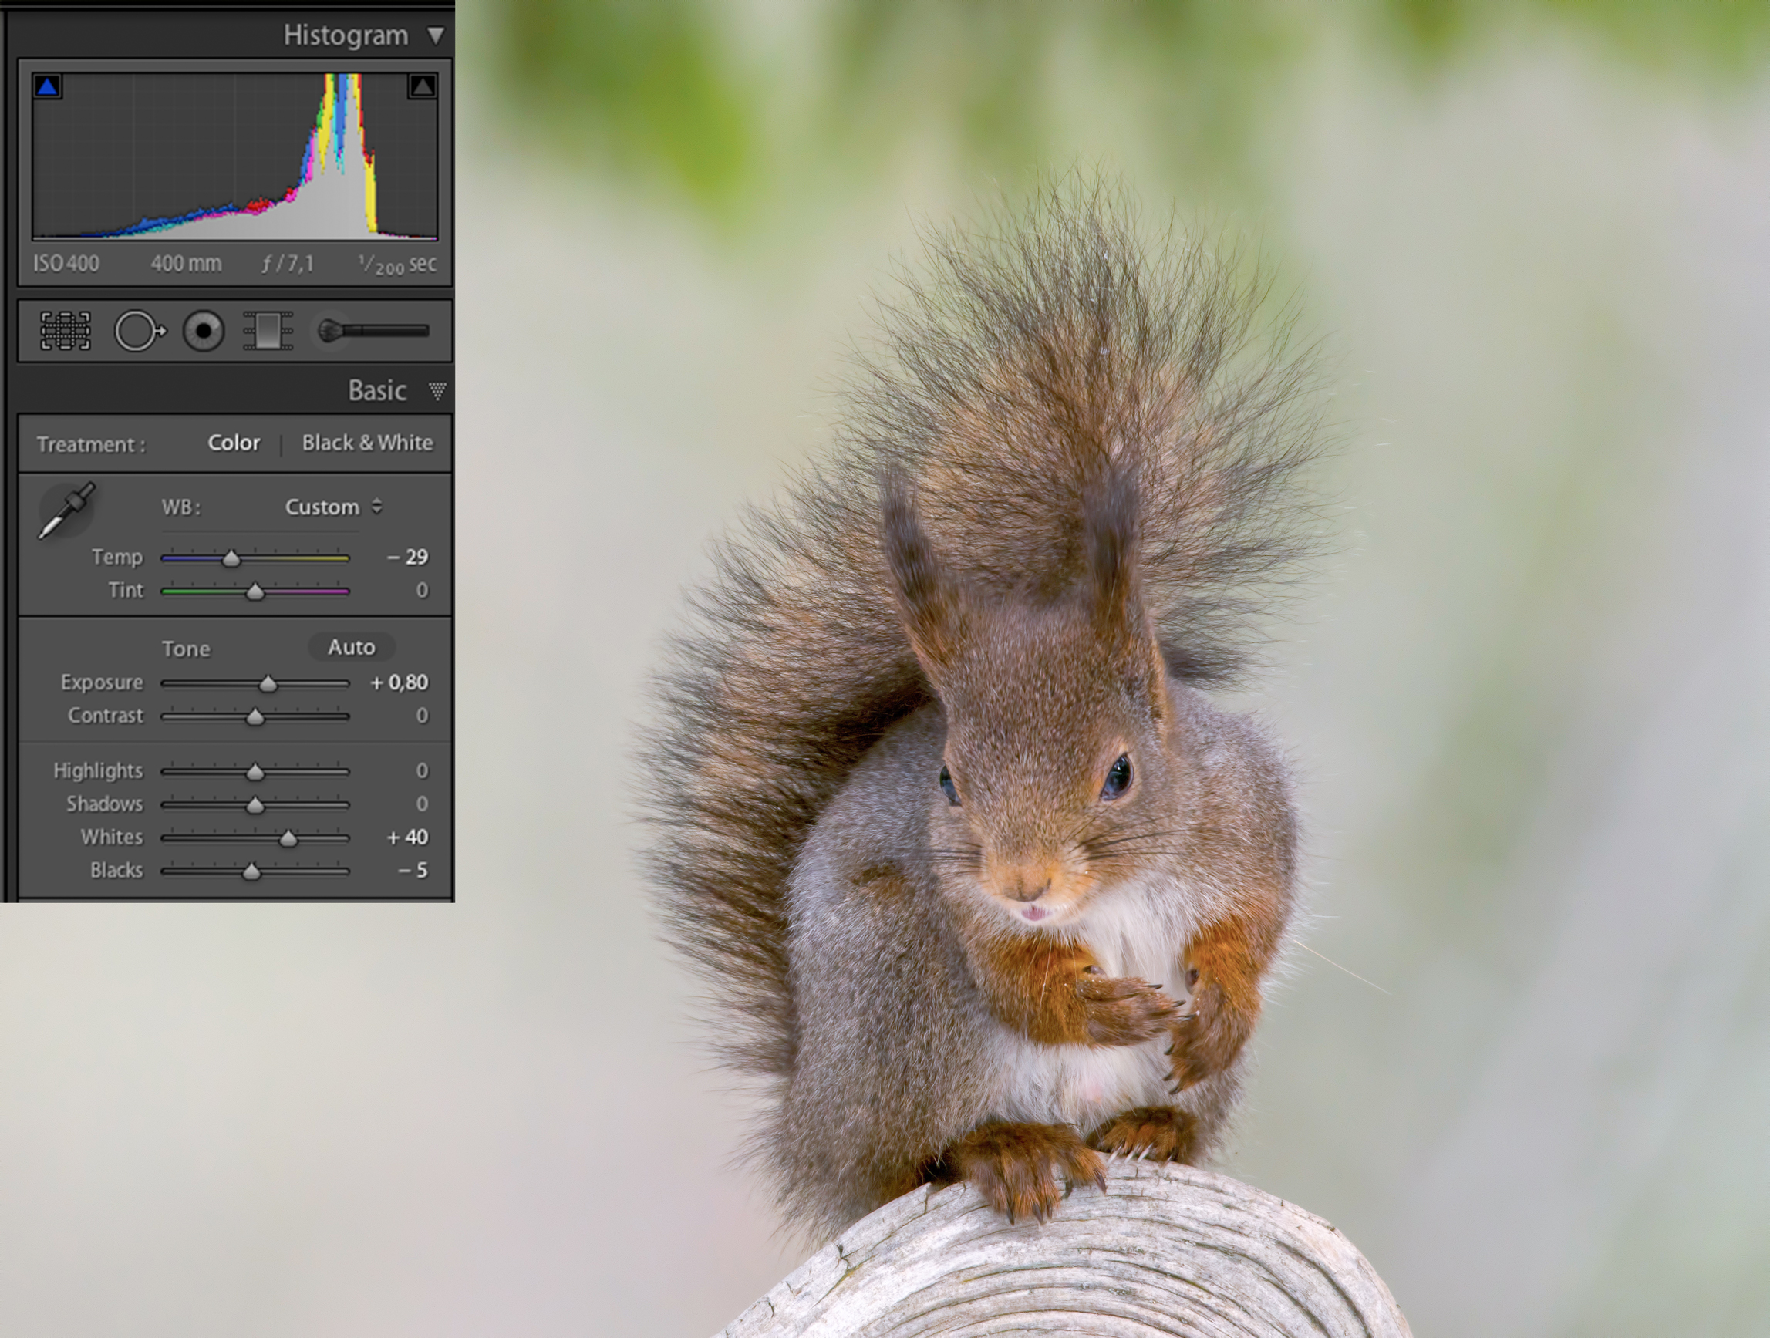
Task: Click the Tint slider handle
Action: click(x=255, y=592)
